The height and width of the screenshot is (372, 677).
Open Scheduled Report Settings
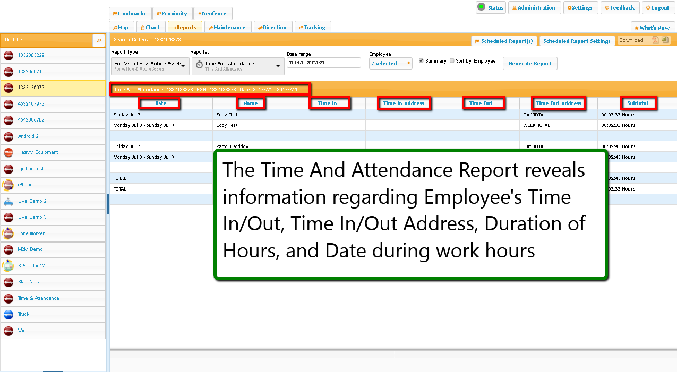click(x=577, y=41)
